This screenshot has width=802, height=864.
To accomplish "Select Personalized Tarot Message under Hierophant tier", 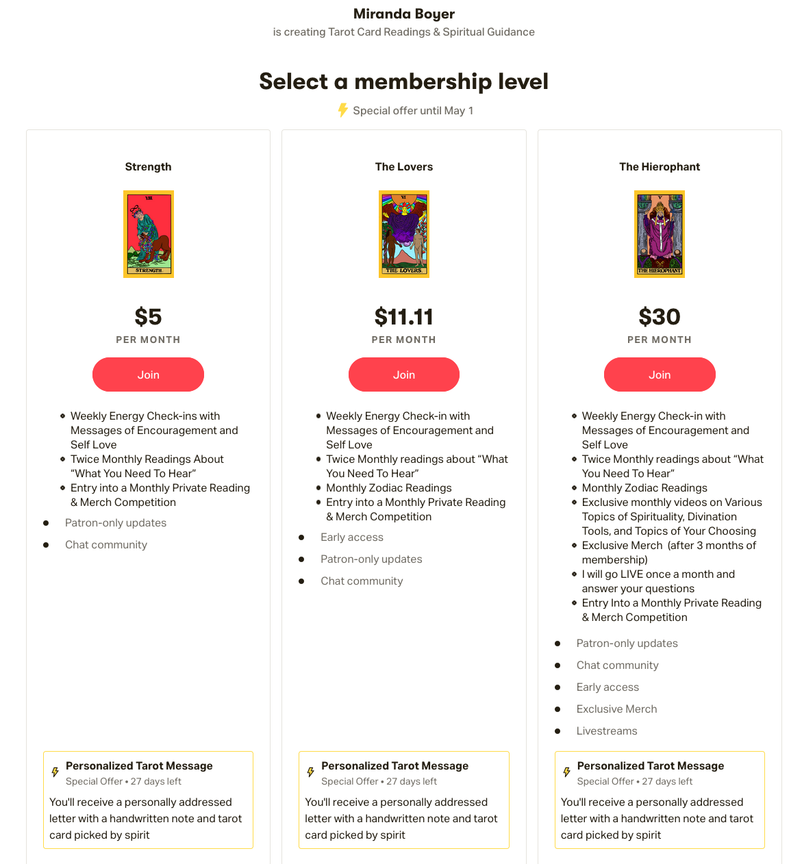I will pyautogui.click(x=651, y=766).
